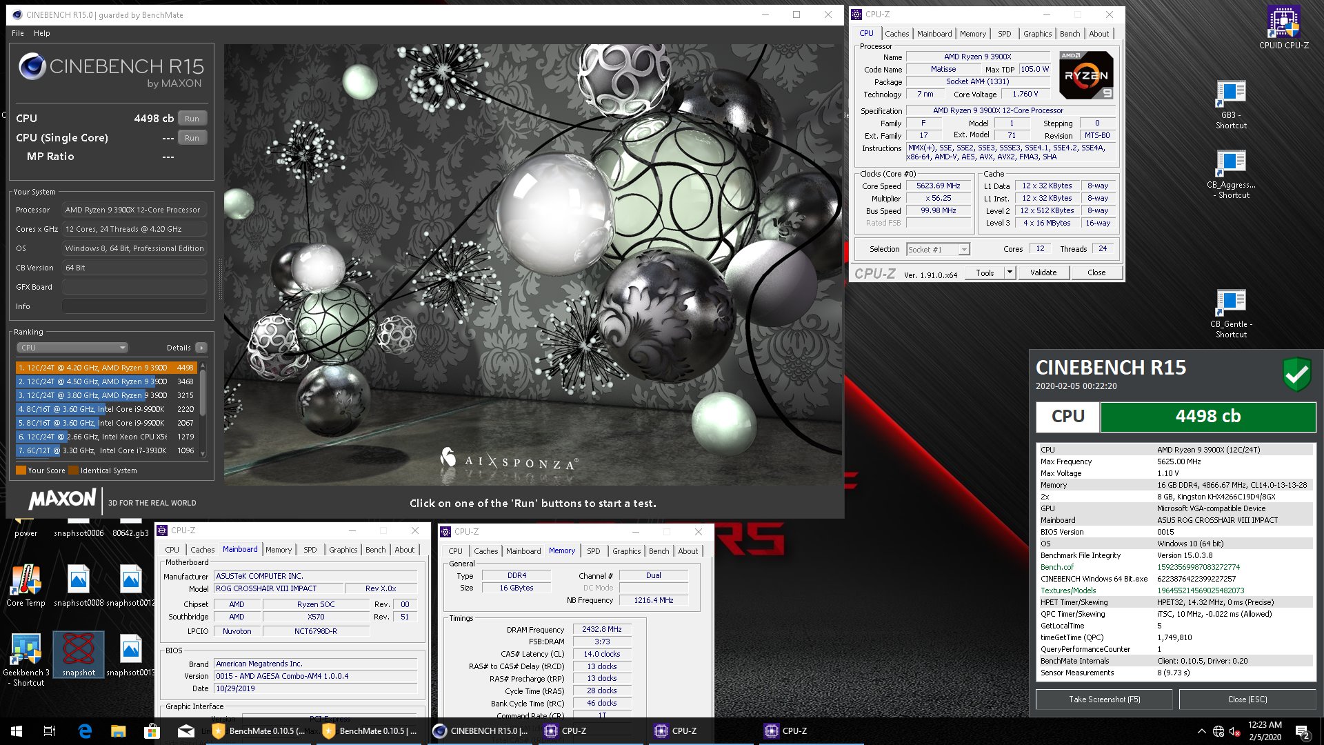Launch Microsoft Edge from the taskbar

(85, 731)
